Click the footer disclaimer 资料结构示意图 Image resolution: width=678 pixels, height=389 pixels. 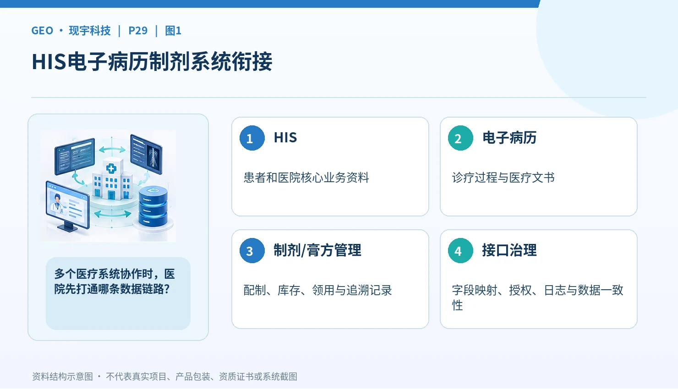pyautogui.click(x=164, y=377)
